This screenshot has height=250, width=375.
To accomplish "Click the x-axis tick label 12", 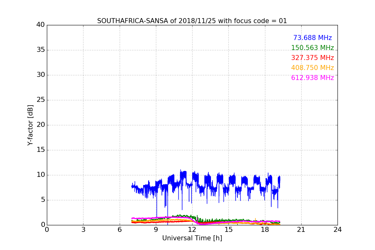I will pos(192,230).
